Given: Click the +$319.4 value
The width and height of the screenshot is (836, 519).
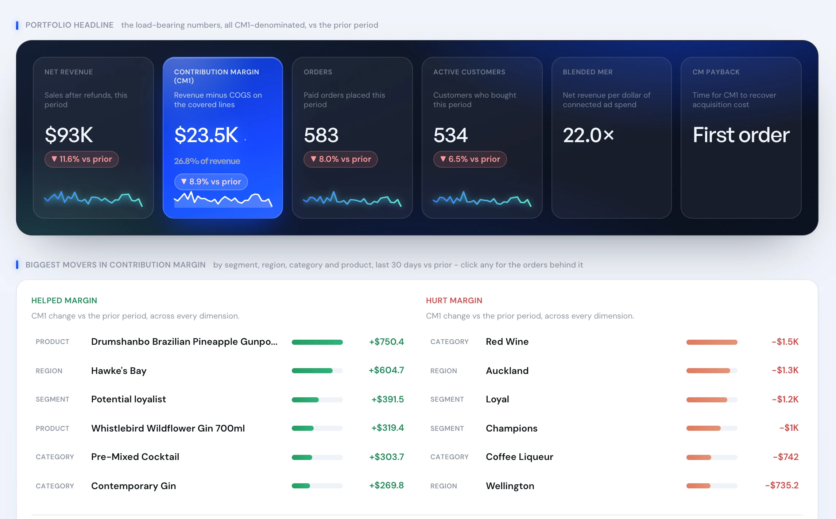Looking at the screenshot, I should (x=387, y=428).
